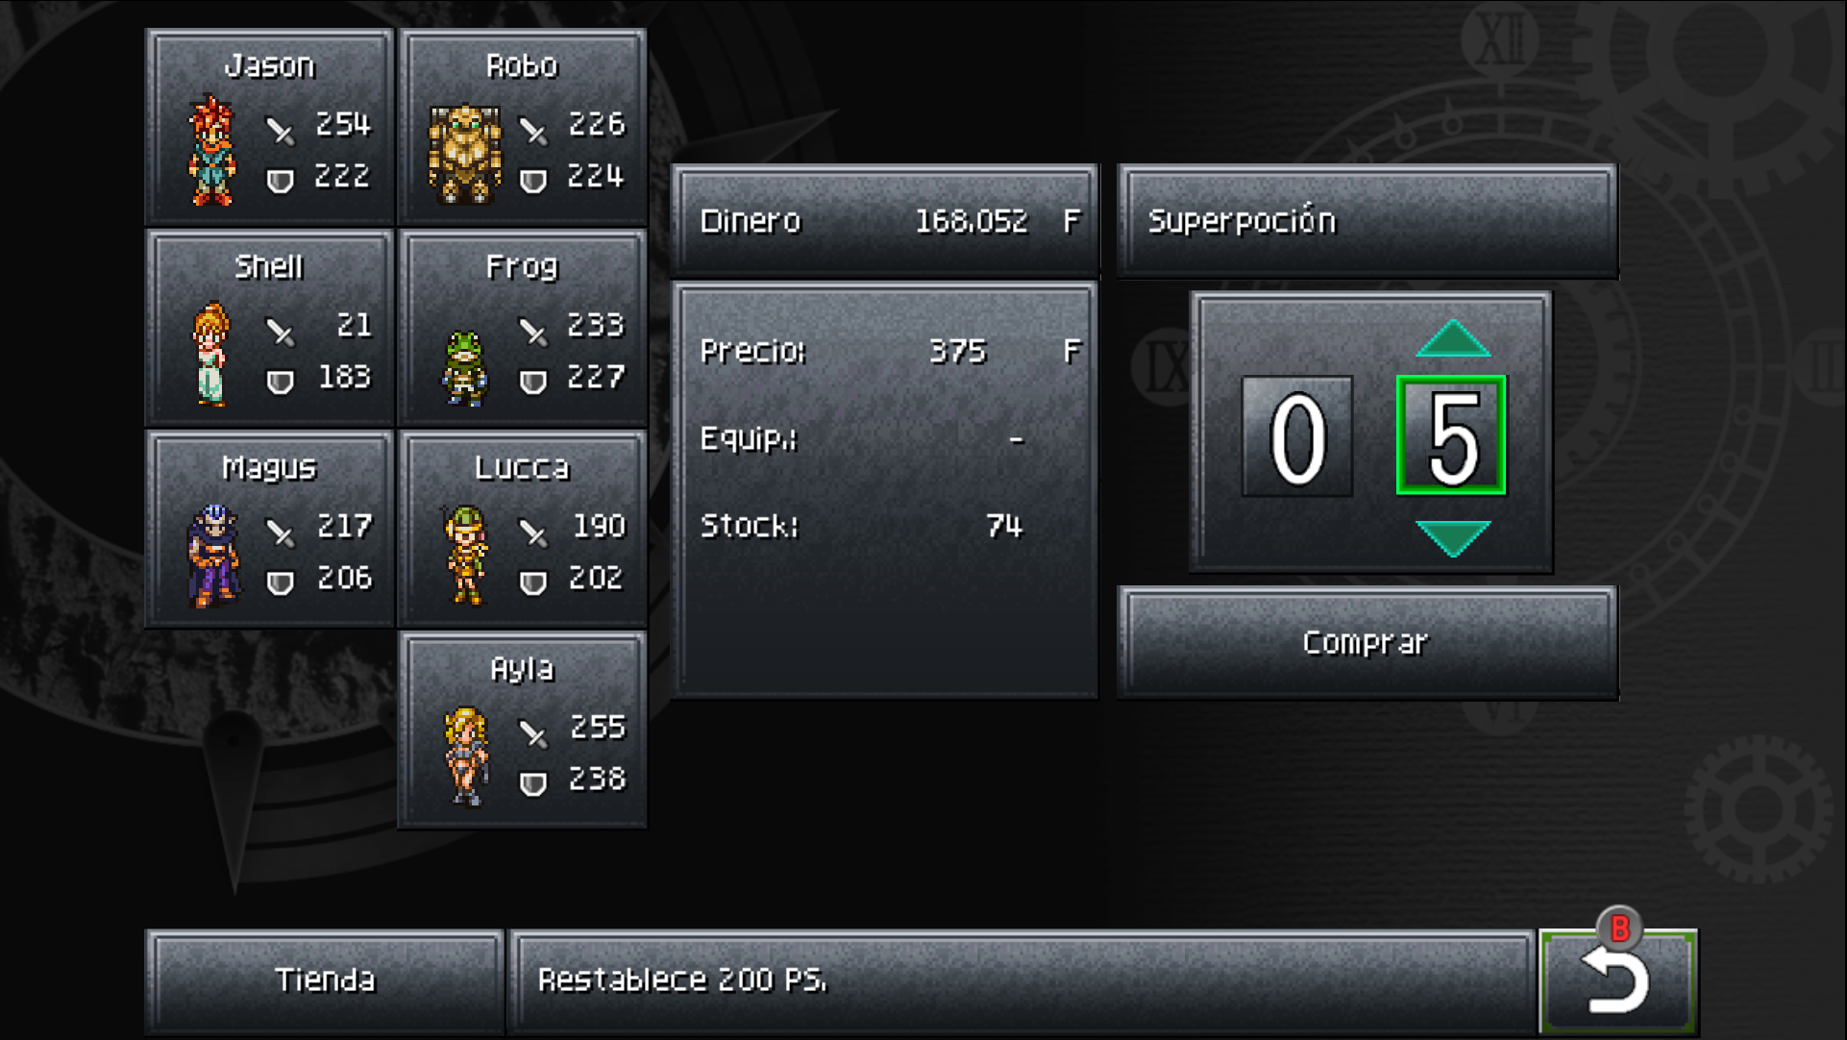Select Frog's character sprite
This screenshot has height=1040, width=1847.
pyautogui.click(x=465, y=368)
